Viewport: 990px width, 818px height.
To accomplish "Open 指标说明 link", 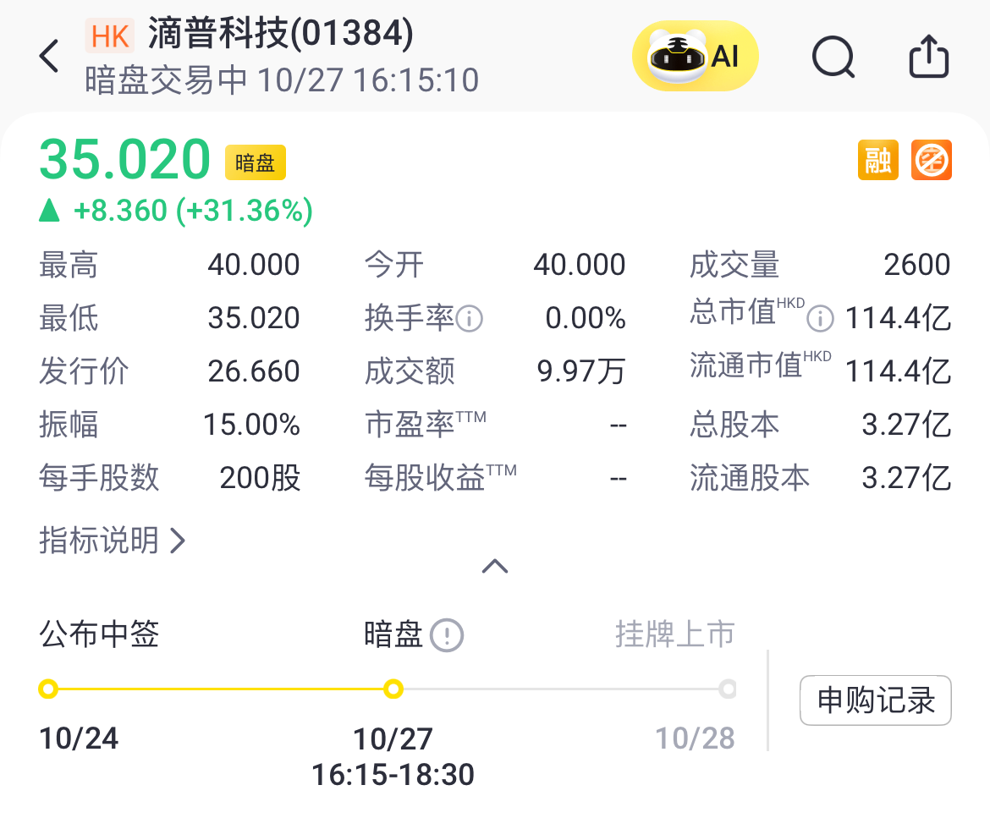I will (x=113, y=541).
